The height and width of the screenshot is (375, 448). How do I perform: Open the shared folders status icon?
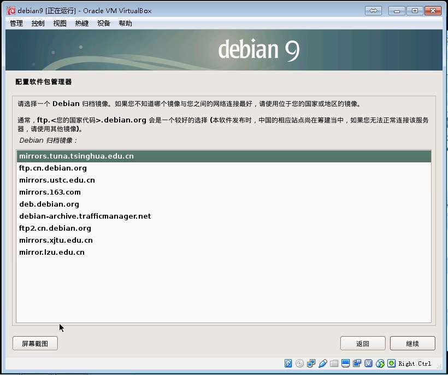click(x=334, y=364)
